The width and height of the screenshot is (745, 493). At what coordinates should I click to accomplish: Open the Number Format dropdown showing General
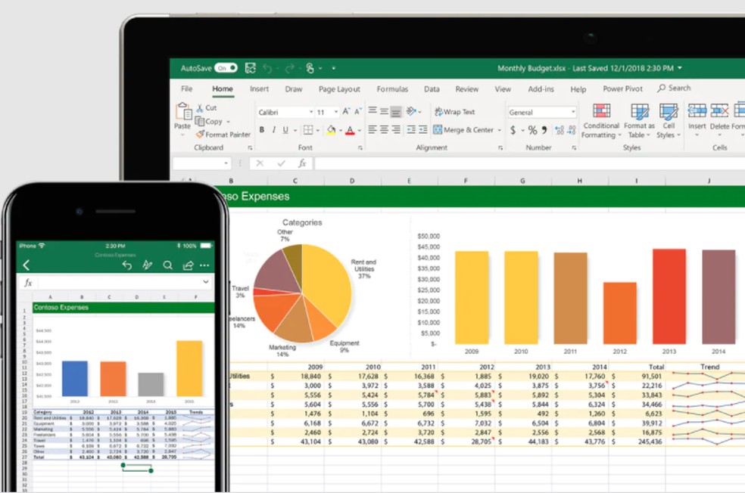pos(541,111)
